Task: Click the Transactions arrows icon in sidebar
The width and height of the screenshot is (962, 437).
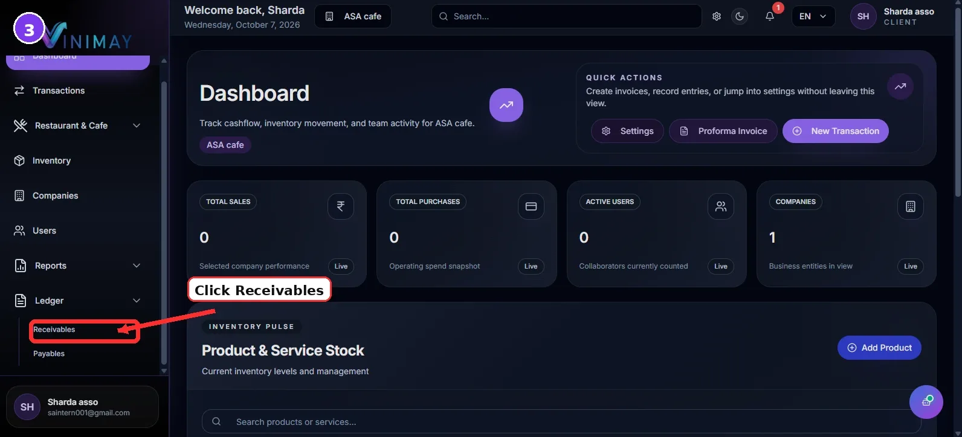Action: click(x=19, y=91)
